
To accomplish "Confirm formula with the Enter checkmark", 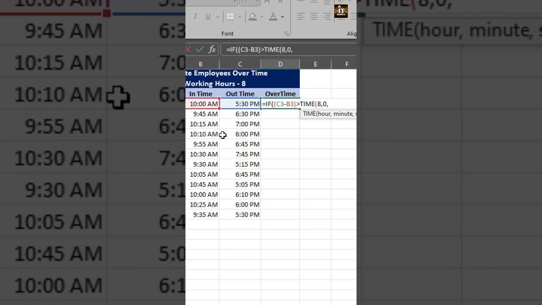I will (200, 50).
